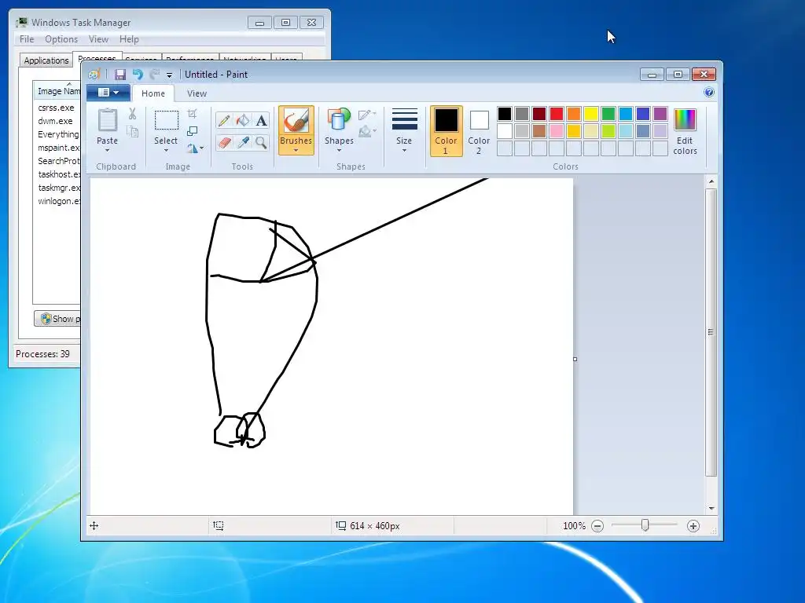This screenshot has width=805, height=603.
Task: Select the Magnifier tool
Action: click(x=261, y=142)
